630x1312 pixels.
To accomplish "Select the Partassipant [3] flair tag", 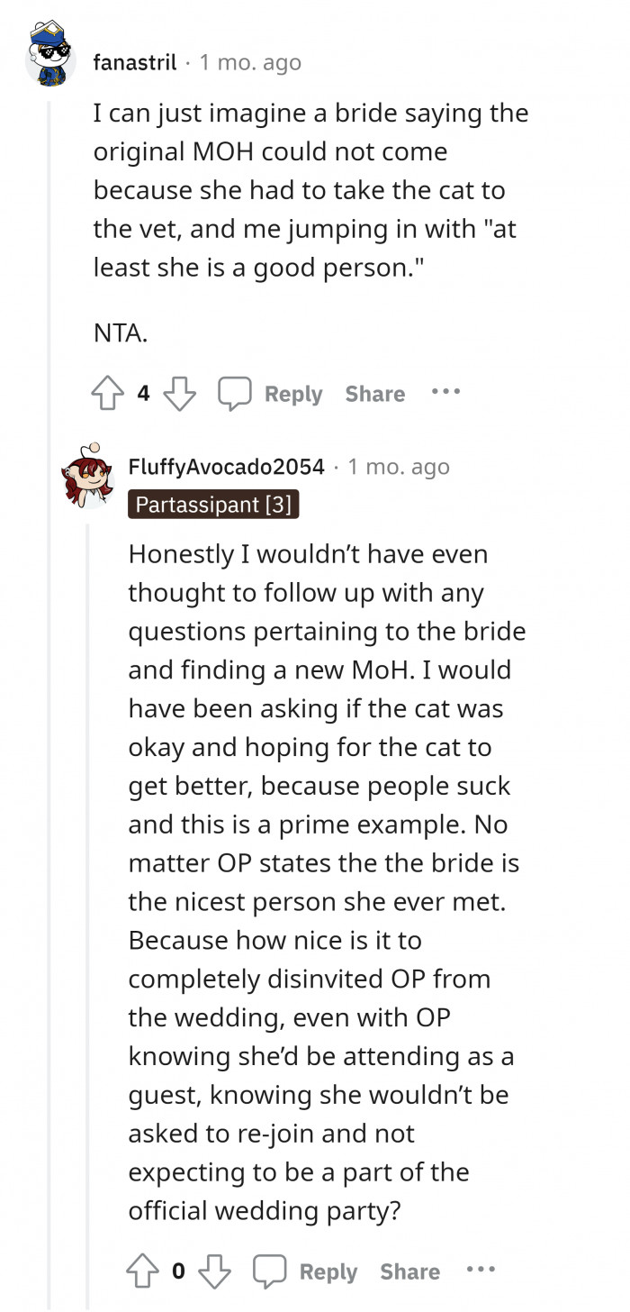I will (x=212, y=504).
